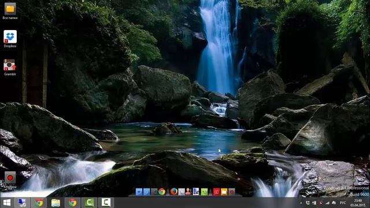
Task: Open the orange folder icon in dock
Action: pos(224,192)
